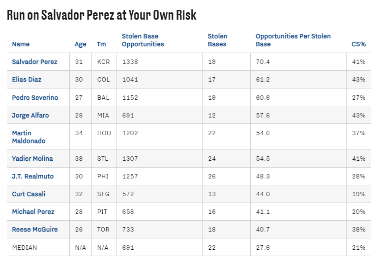The image size is (380, 264).
Task: Open Yadier Molina player link
Action: [x=32, y=158]
